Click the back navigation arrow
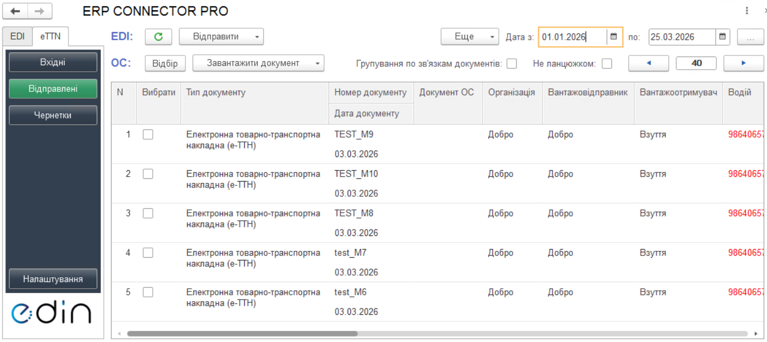Image resolution: width=767 pixels, height=342 pixels. [16, 11]
